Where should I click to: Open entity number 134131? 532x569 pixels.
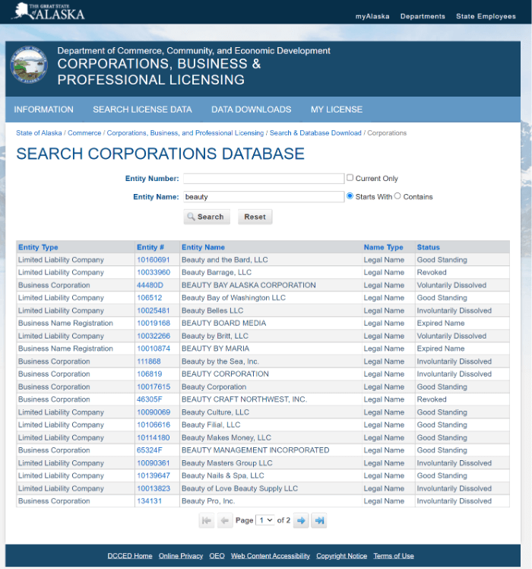149,501
